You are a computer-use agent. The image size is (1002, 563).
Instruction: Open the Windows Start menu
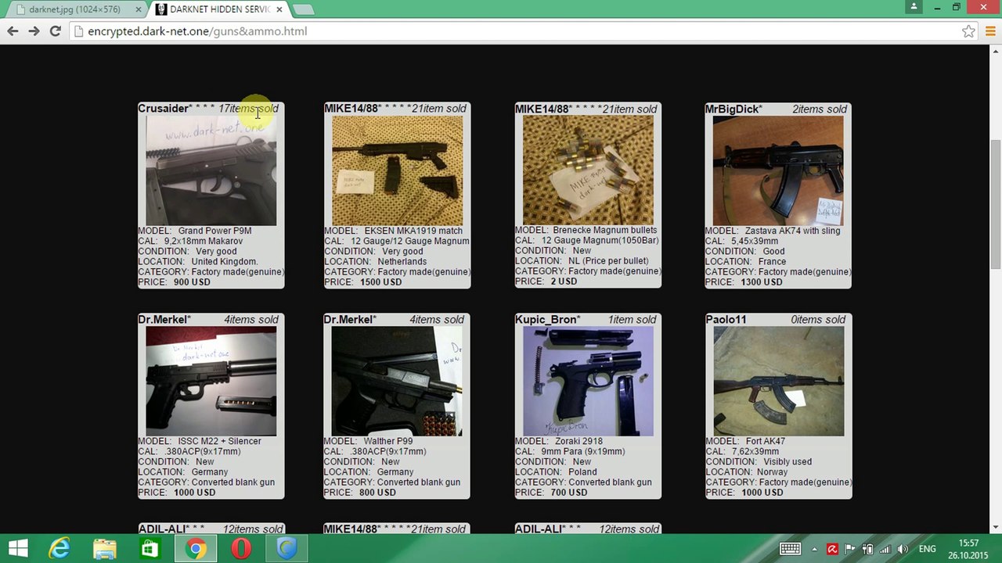[18, 548]
